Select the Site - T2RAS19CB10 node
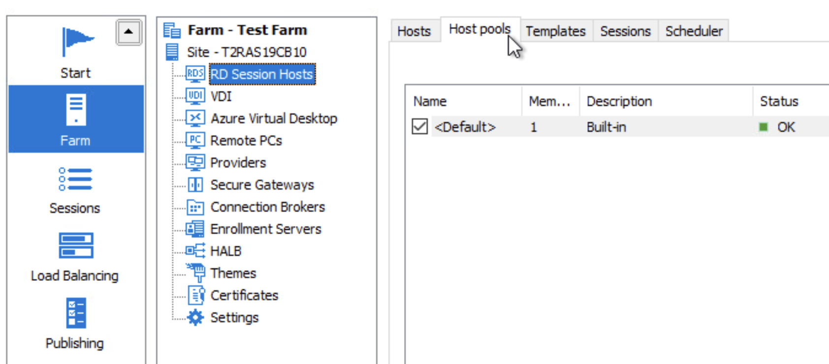This screenshot has width=829, height=364. tap(246, 52)
